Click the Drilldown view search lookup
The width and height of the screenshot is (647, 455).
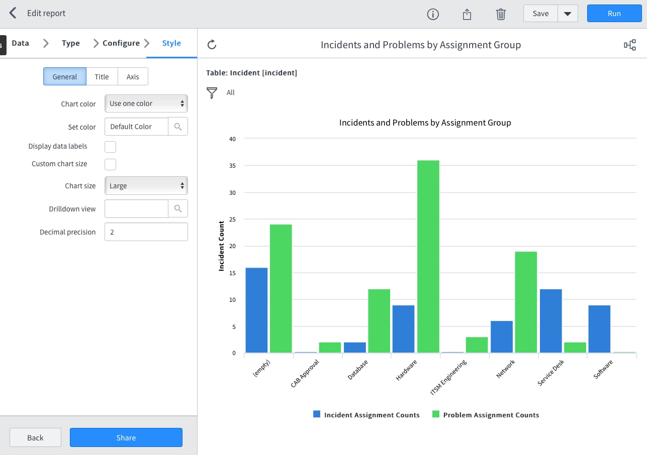tap(178, 208)
